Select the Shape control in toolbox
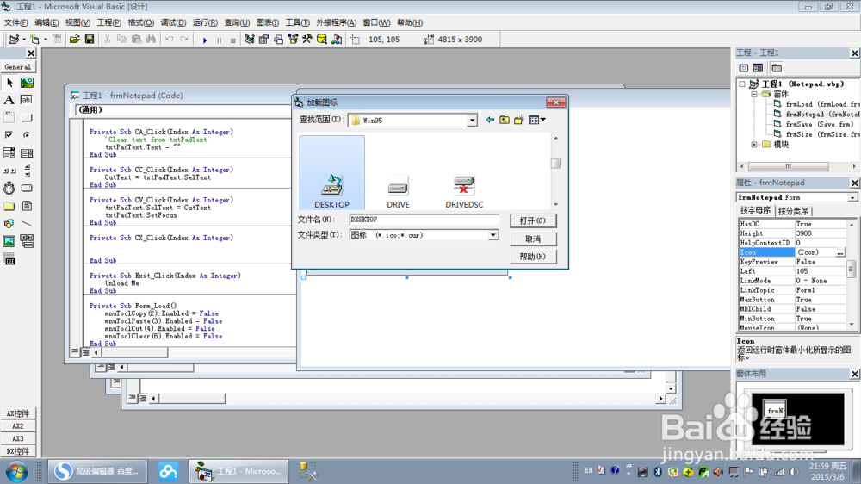 click(x=9, y=223)
